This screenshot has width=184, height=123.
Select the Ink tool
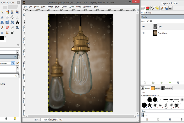tap(17, 27)
